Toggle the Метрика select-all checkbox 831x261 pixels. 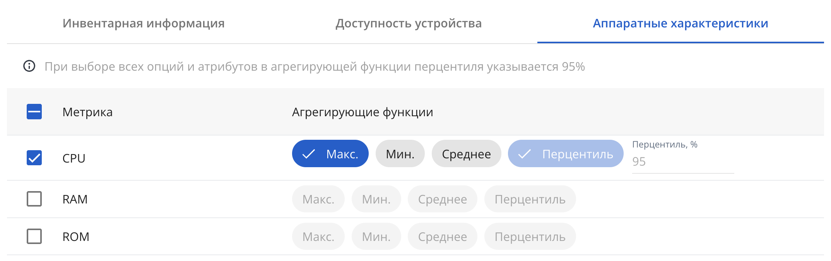34,112
